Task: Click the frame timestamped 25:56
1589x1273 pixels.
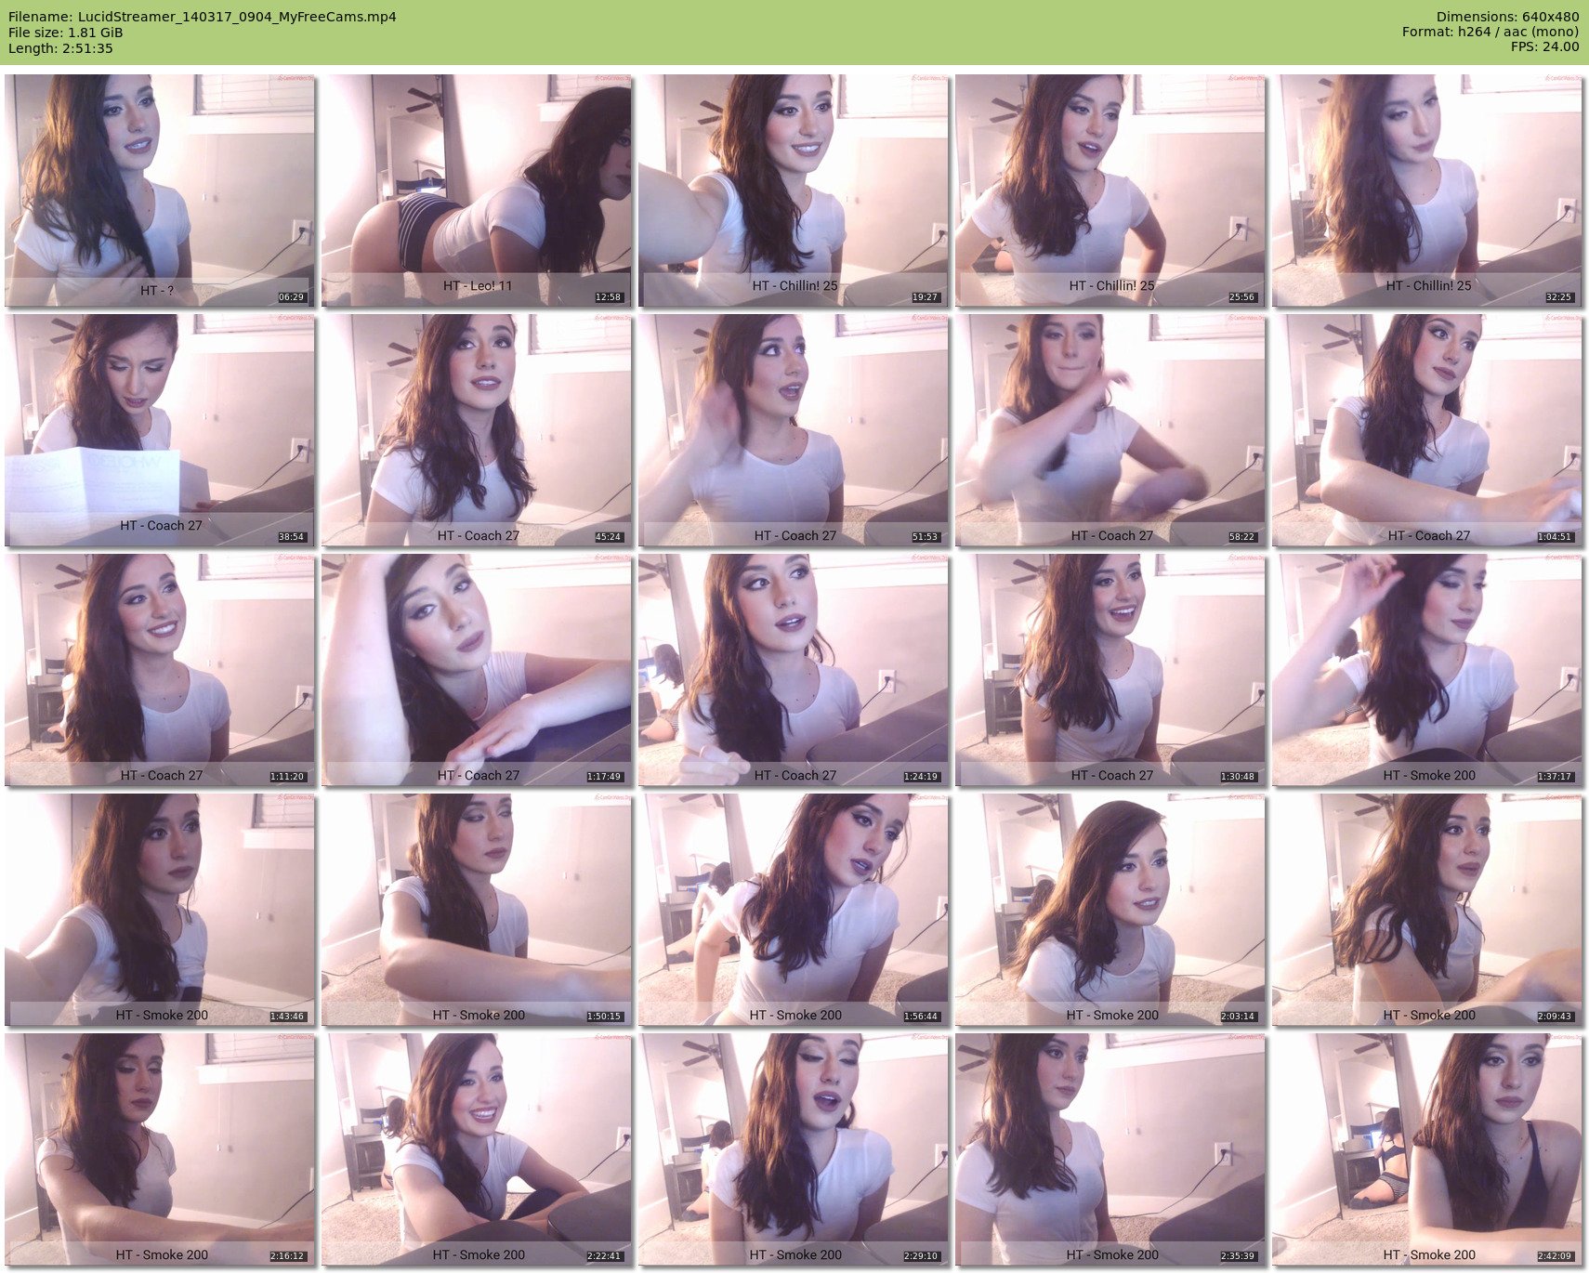Action: click(1110, 190)
